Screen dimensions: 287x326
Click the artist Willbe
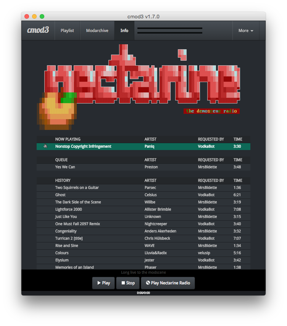150,202
